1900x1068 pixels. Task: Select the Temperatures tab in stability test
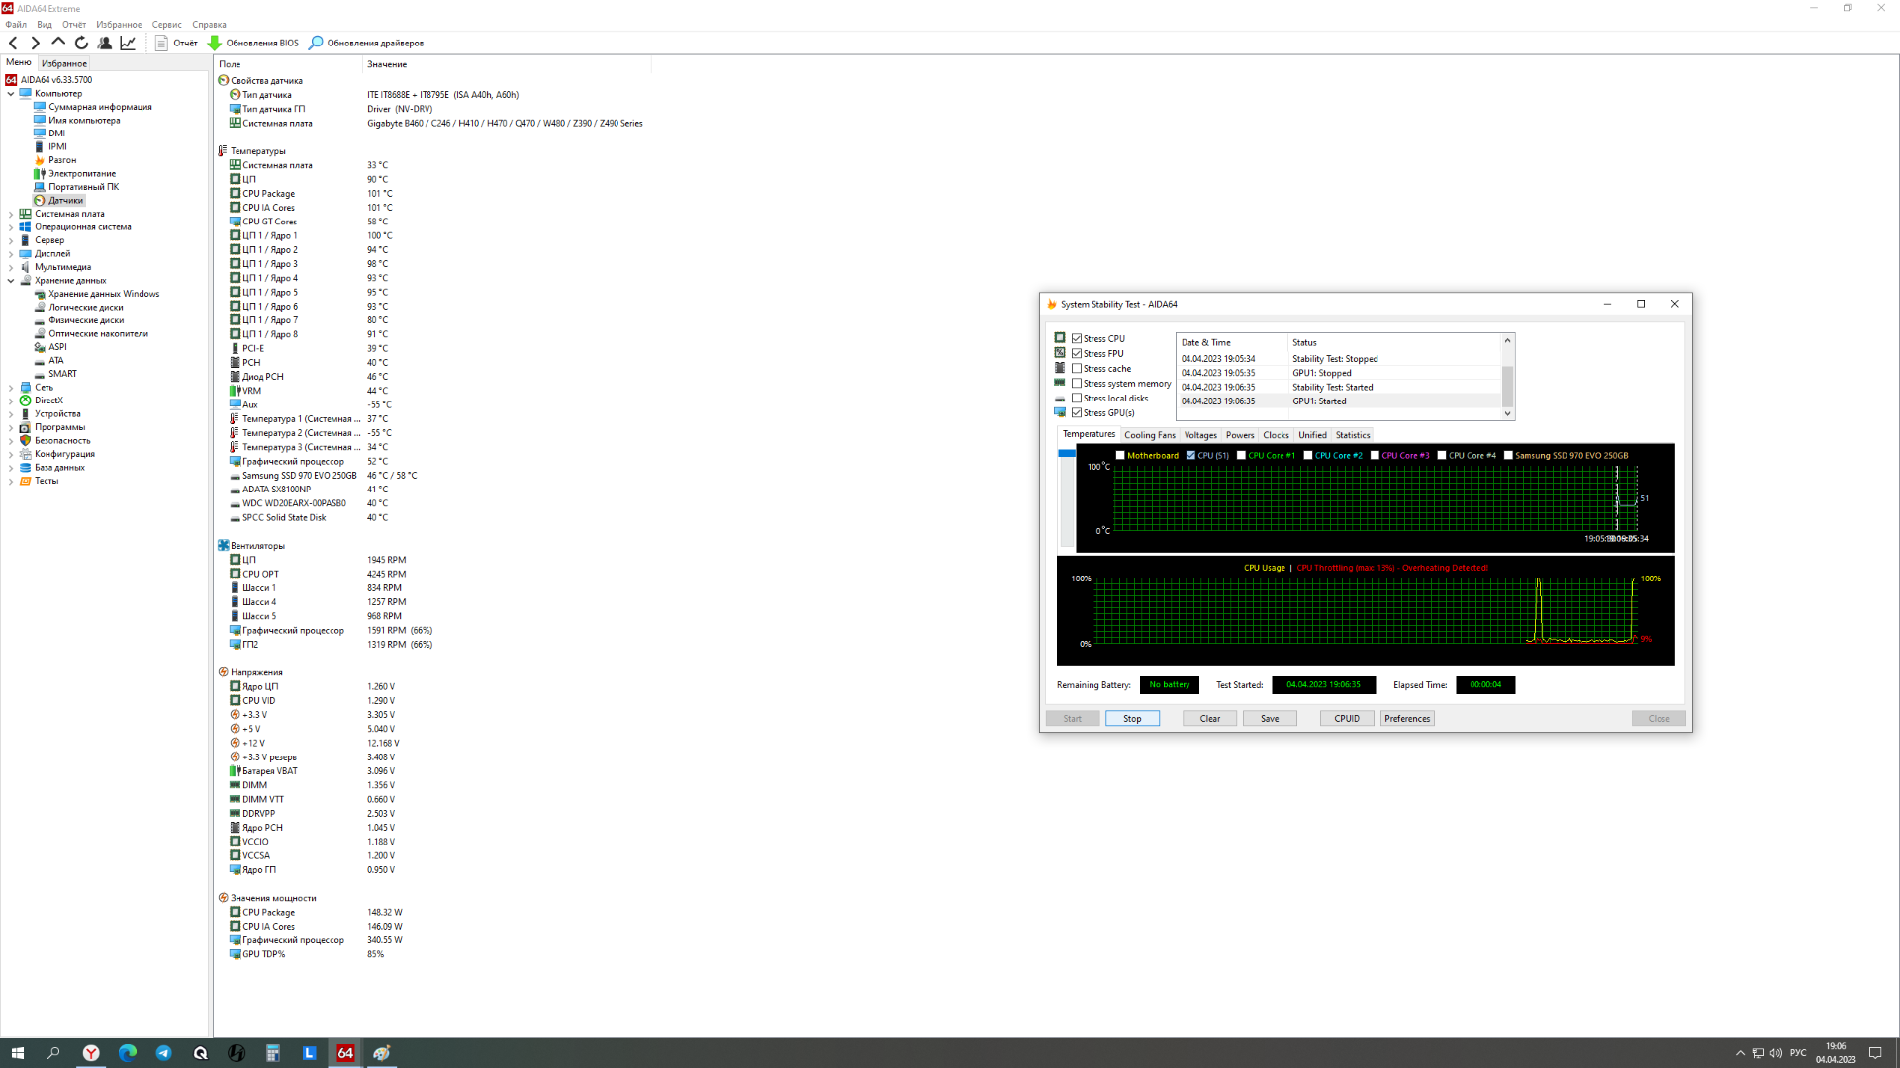(1089, 434)
